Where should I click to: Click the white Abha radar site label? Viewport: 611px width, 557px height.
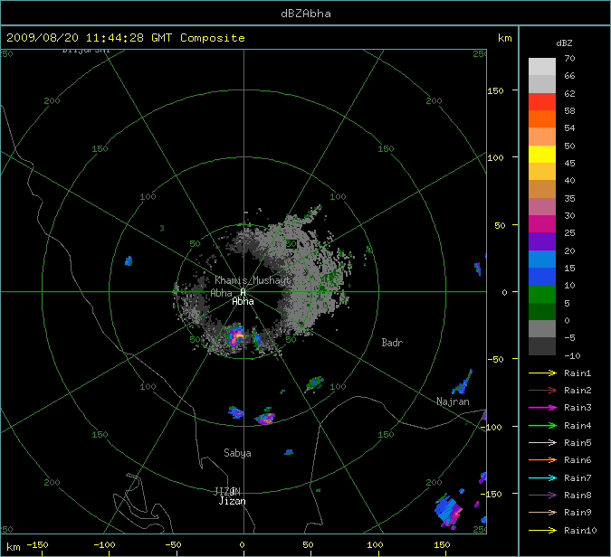243,301
